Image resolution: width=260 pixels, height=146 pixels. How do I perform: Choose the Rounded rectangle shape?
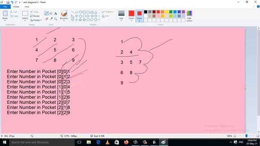coord(88,12)
